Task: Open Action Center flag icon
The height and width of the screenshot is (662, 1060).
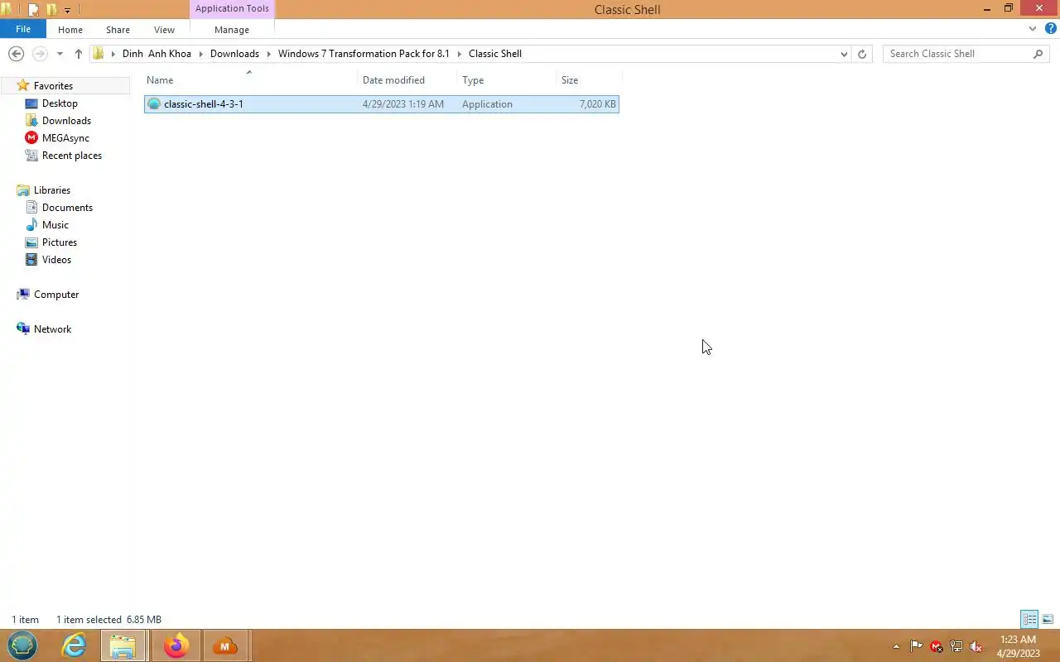Action: (916, 646)
